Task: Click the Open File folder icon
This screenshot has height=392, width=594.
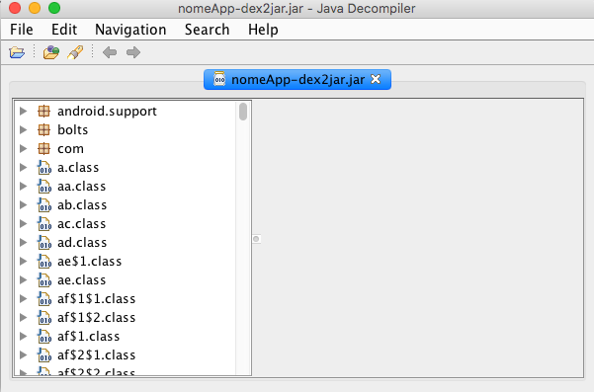Action: pyautogui.click(x=17, y=52)
